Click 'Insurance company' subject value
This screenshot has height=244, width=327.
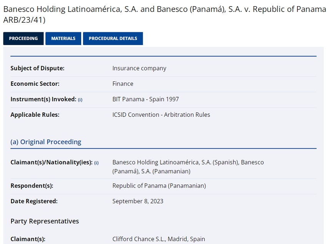pos(139,68)
